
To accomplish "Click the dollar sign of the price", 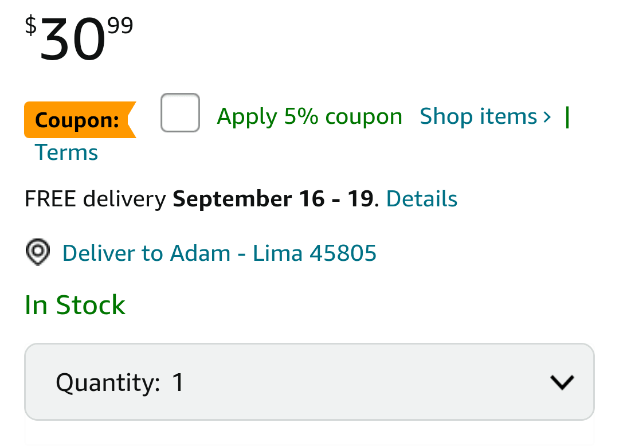I will (x=31, y=26).
